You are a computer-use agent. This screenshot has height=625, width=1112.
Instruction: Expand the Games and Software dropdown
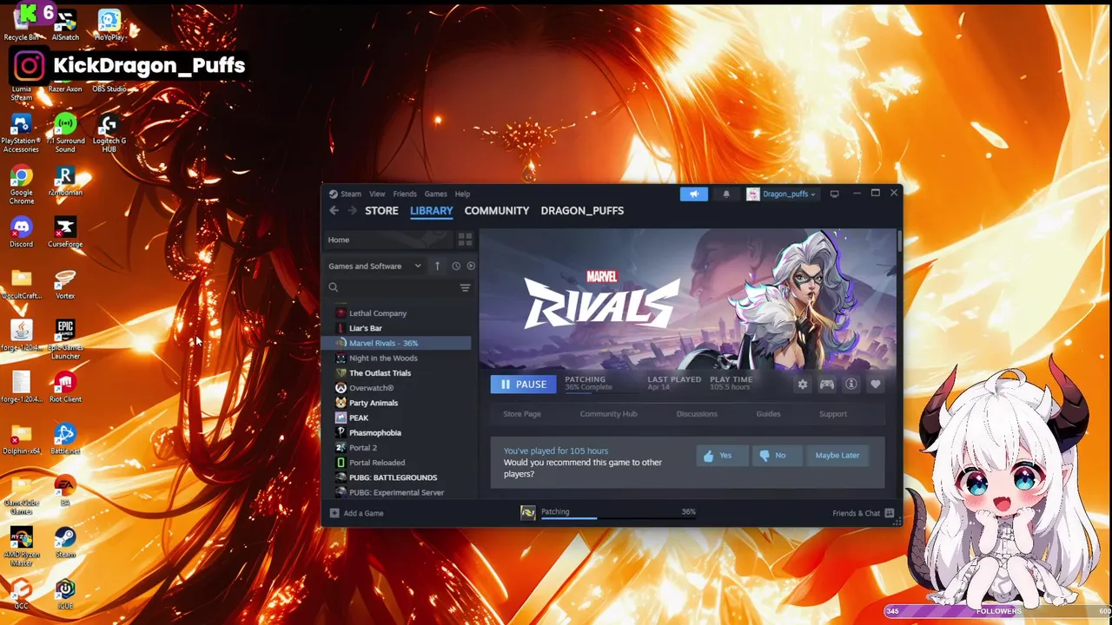coord(374,266)
